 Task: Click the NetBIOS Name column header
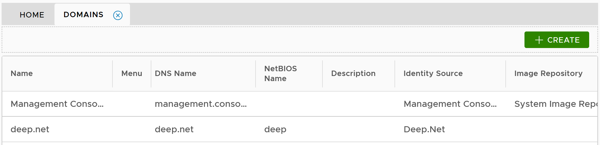point(280,73)
